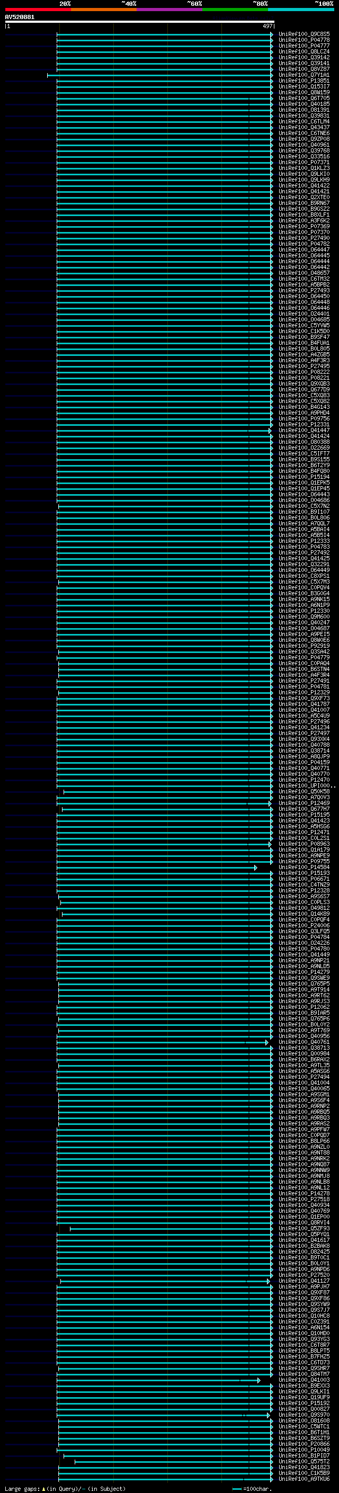Click hit label UniRef100_P13851
This screenshot has height=1493, width=339.
(x=304, y=81)
